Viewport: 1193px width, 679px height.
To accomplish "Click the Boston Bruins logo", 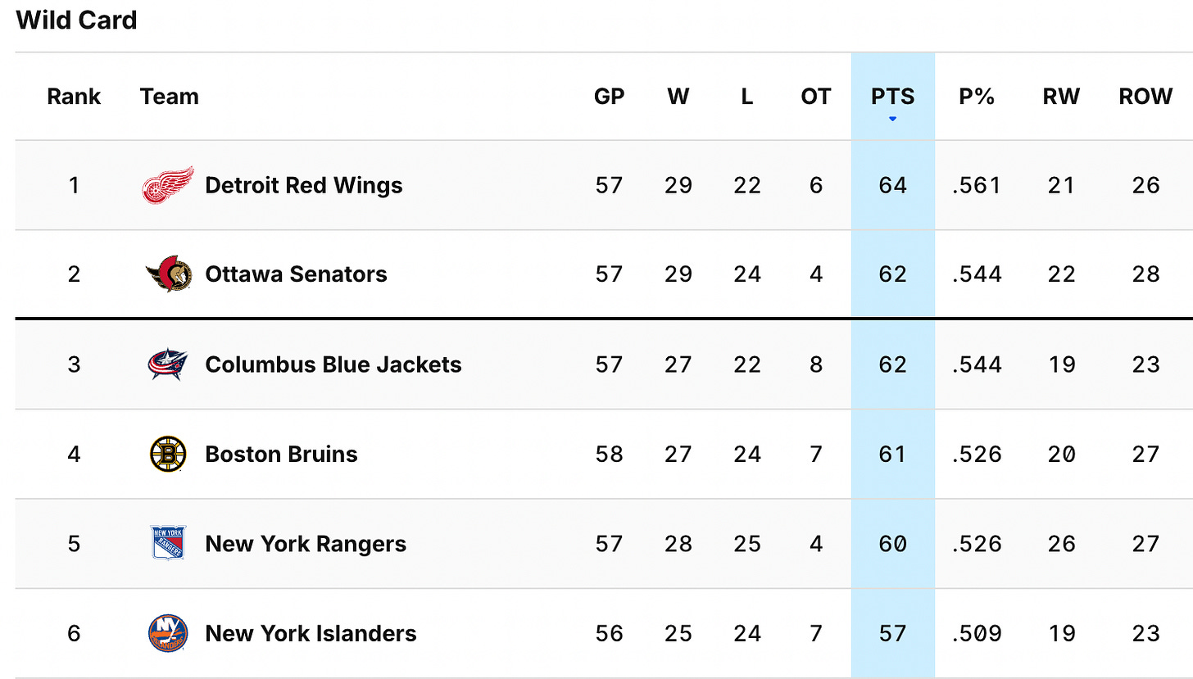I will tap(168, 454).
